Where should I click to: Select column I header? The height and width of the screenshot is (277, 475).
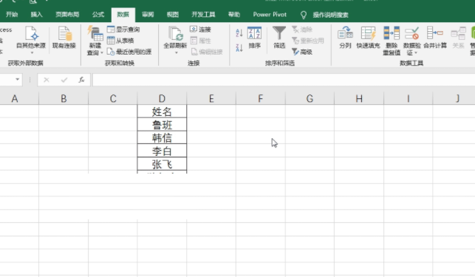click(408, 98)
